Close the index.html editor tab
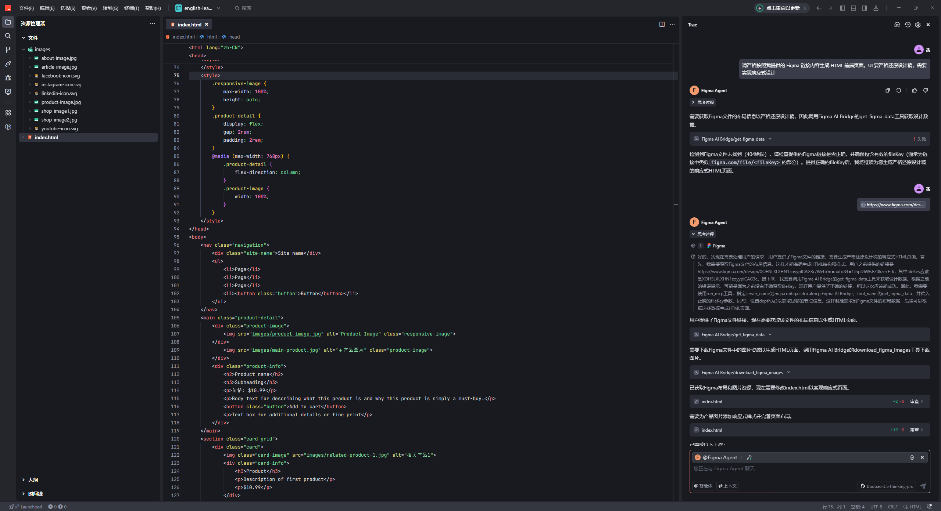Image resolution: width=941 pixels, height=511 pixels. click(x=207, y=24)
